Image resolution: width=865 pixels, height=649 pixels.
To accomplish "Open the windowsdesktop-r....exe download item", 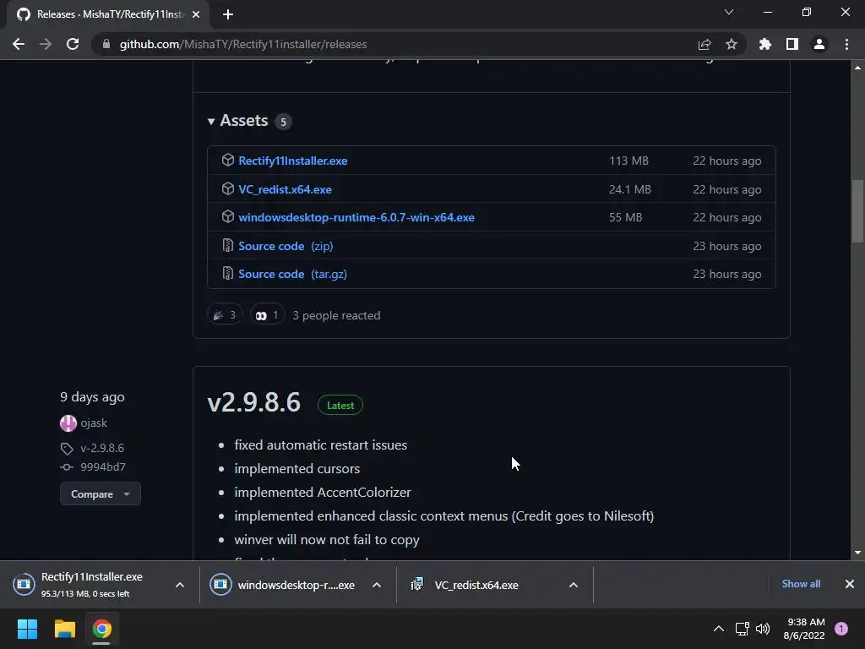I will (284, 585).
